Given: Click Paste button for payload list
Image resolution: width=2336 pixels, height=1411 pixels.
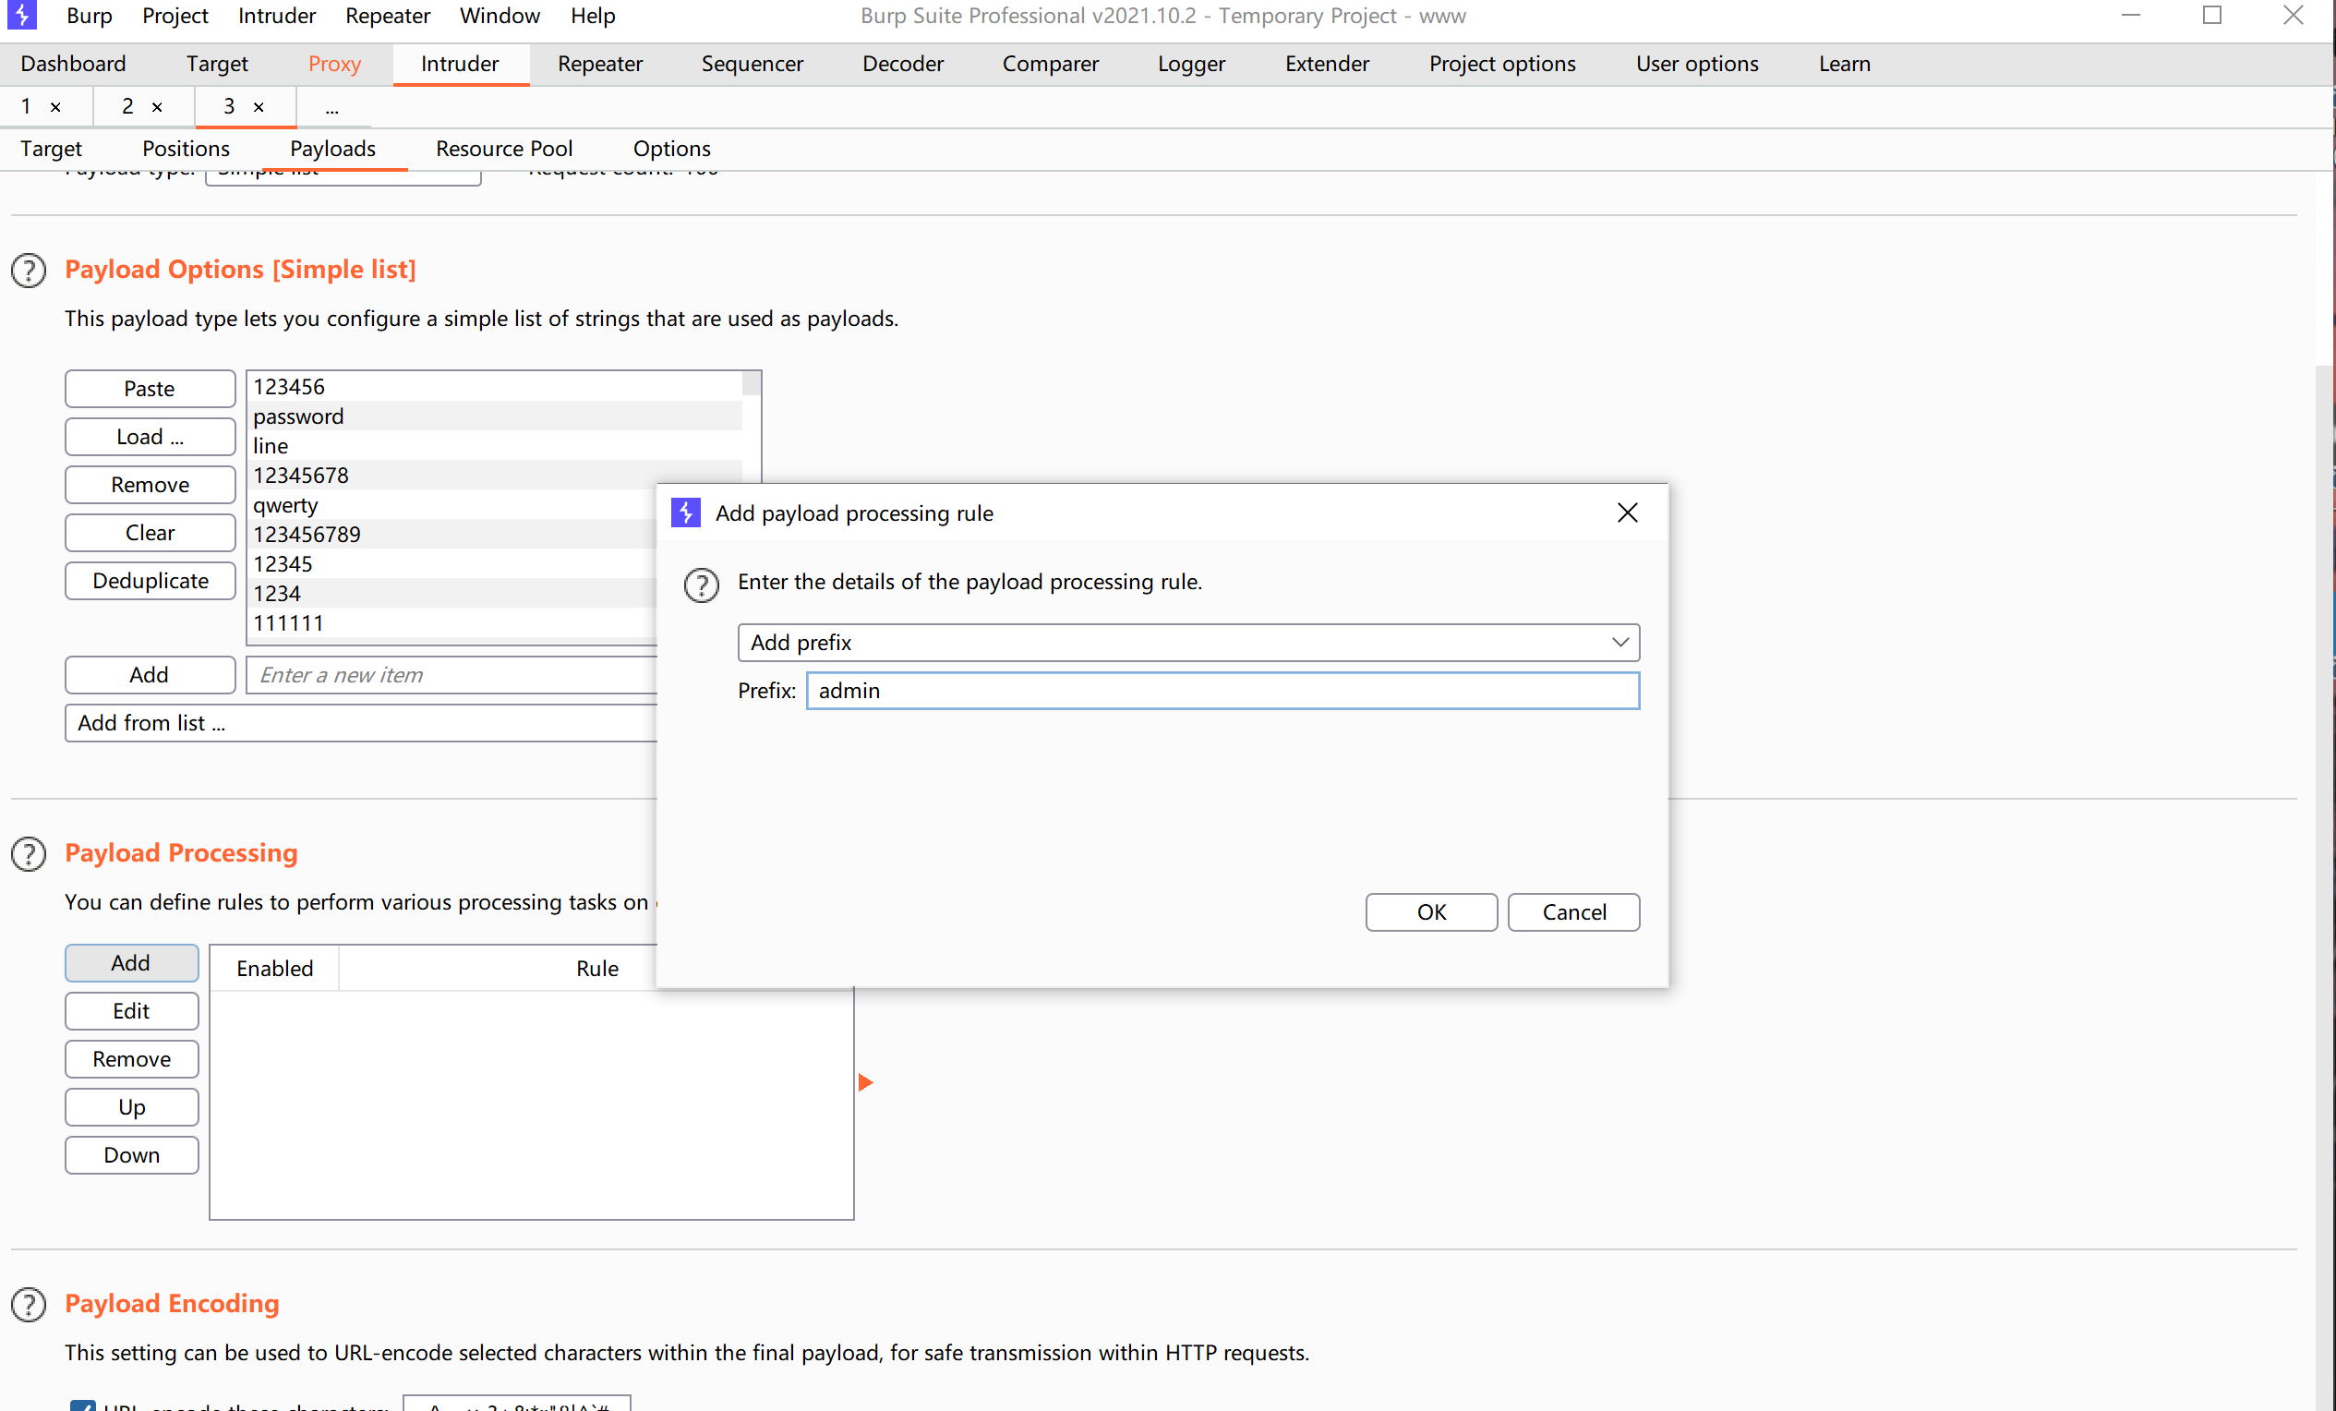Looking at the screenshot, I should pyautogui.click(x=150, y=389).
